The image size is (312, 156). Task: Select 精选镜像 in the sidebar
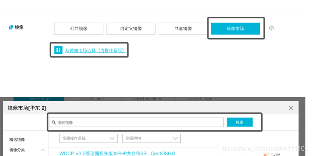[x=17, y=140]
